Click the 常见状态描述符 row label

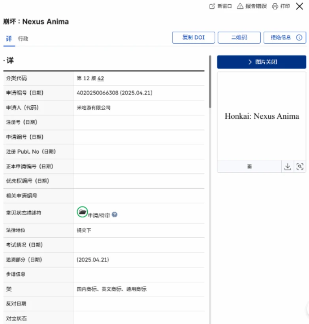24,213
